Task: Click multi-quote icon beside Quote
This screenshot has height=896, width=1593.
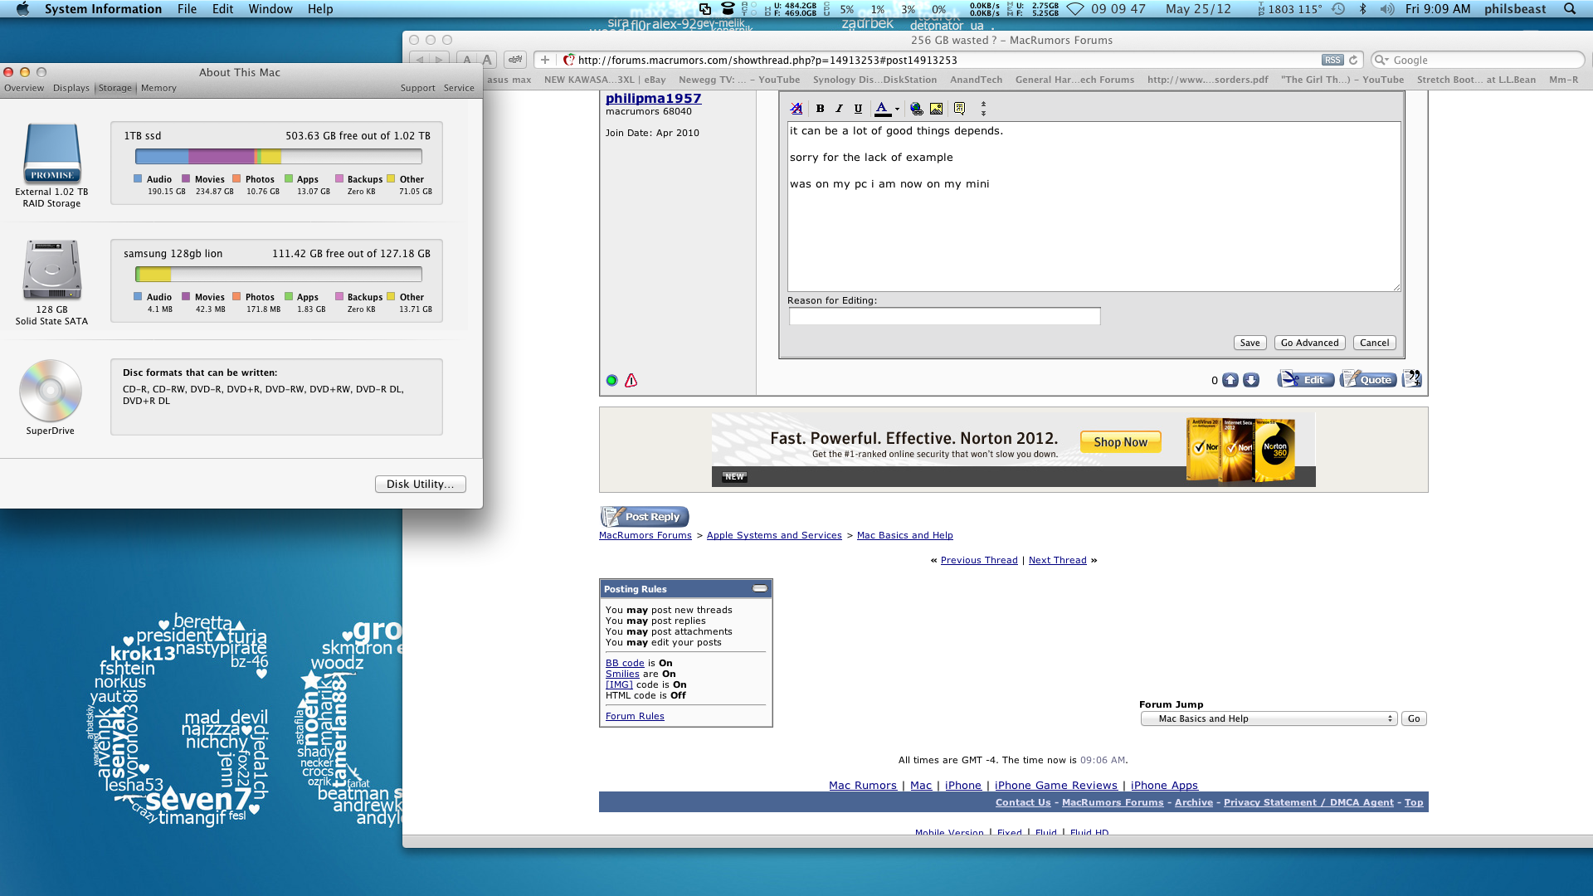Action: [1412, 379]
